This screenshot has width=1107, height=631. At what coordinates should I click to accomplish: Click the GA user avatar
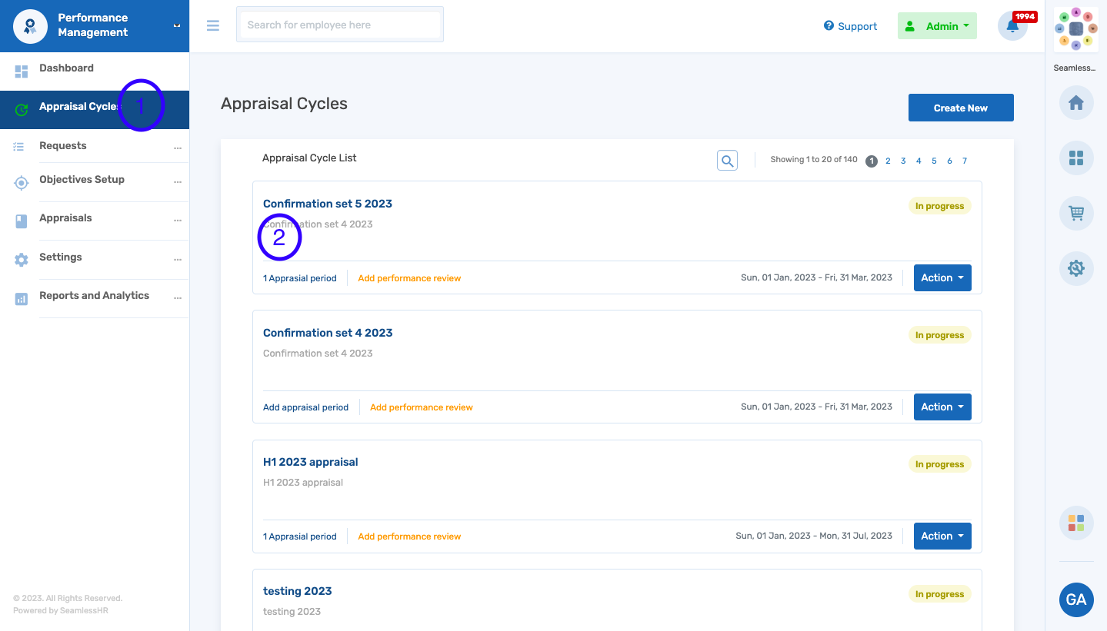point(1075,599)
